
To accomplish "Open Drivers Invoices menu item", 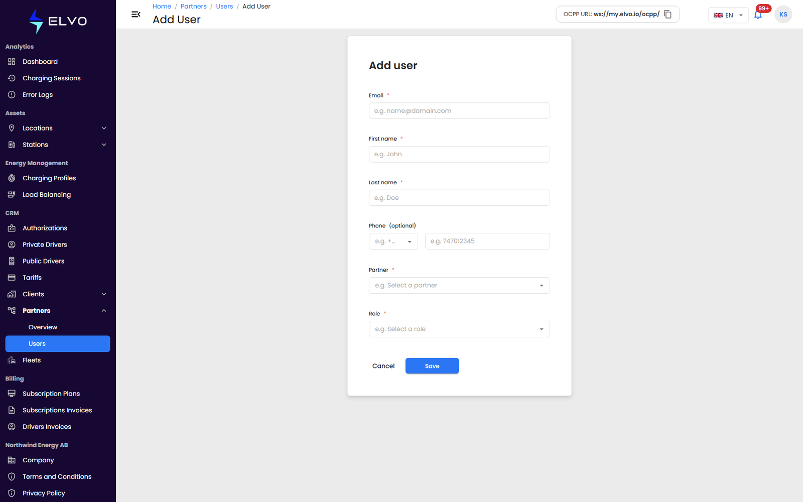I will 47,427.
